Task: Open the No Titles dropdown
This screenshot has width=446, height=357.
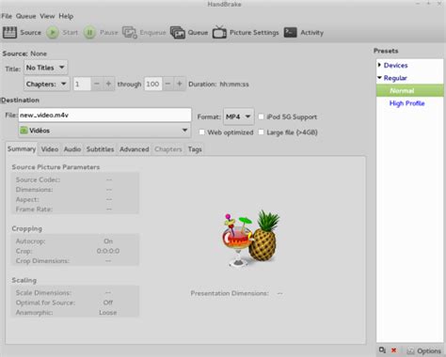Action: pos(45,68)
